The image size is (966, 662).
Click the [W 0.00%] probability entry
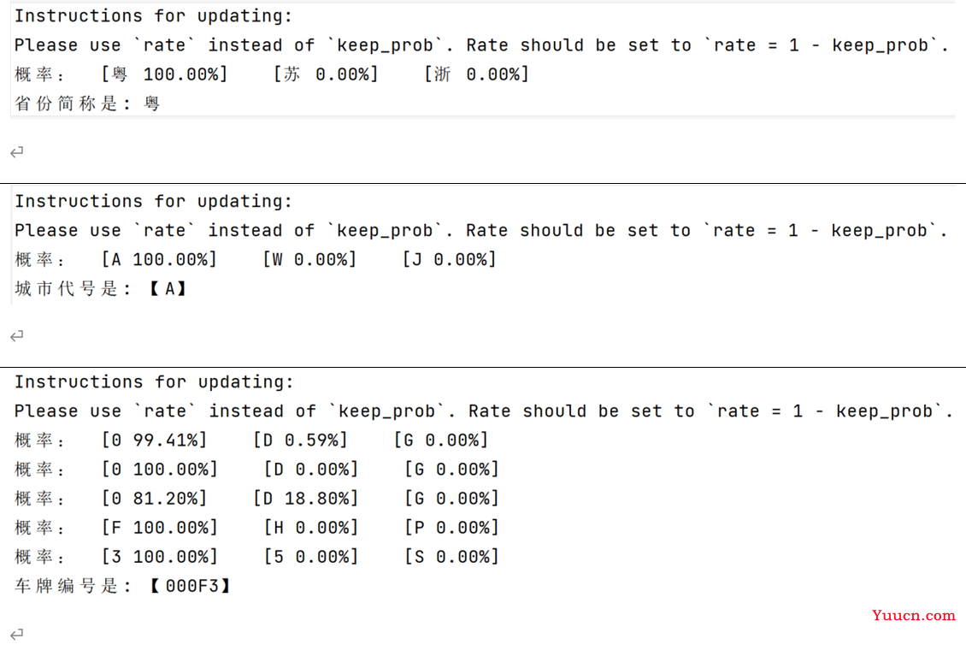pyautogui.click(x=309, y=259)
